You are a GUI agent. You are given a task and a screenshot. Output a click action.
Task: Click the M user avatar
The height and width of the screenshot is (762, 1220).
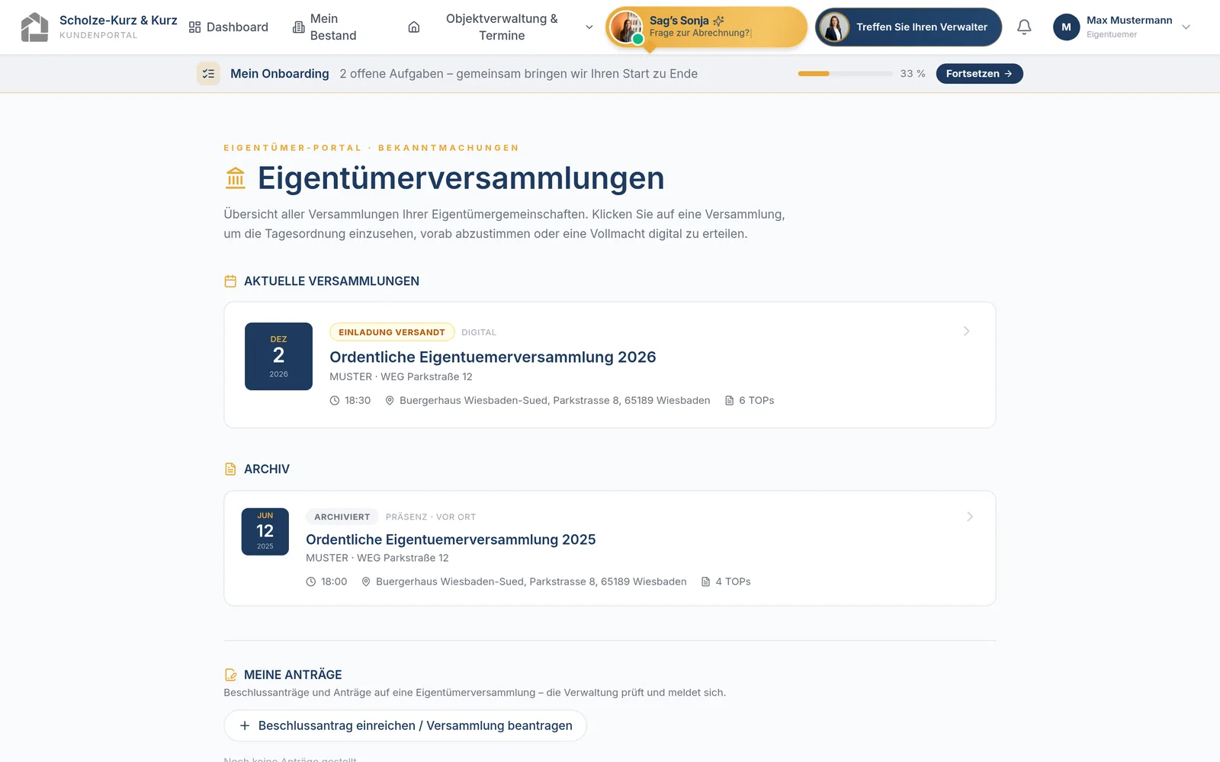click(x=1066, y=27)
